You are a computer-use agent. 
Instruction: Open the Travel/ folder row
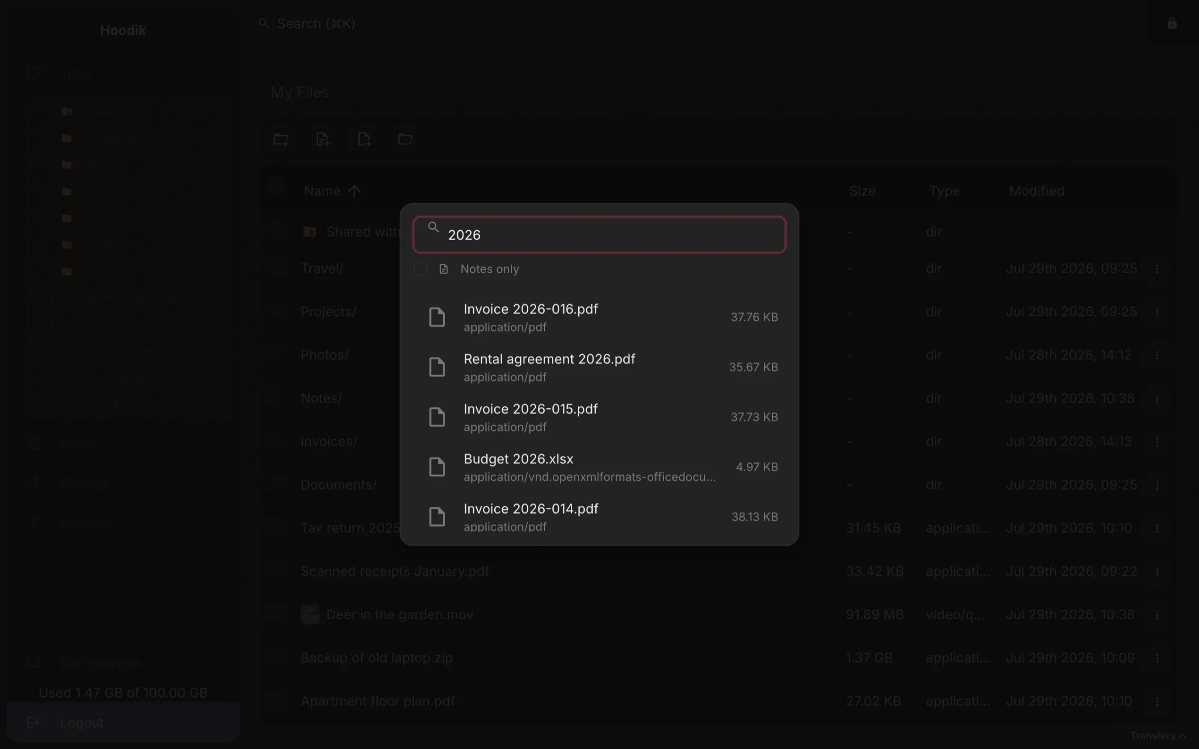pos(322,269)
